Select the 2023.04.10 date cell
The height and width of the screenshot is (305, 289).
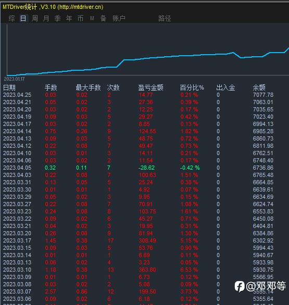[17, 153]
